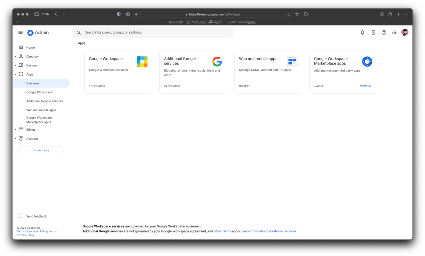Select Overview in the Apps menu

(41, 83)
